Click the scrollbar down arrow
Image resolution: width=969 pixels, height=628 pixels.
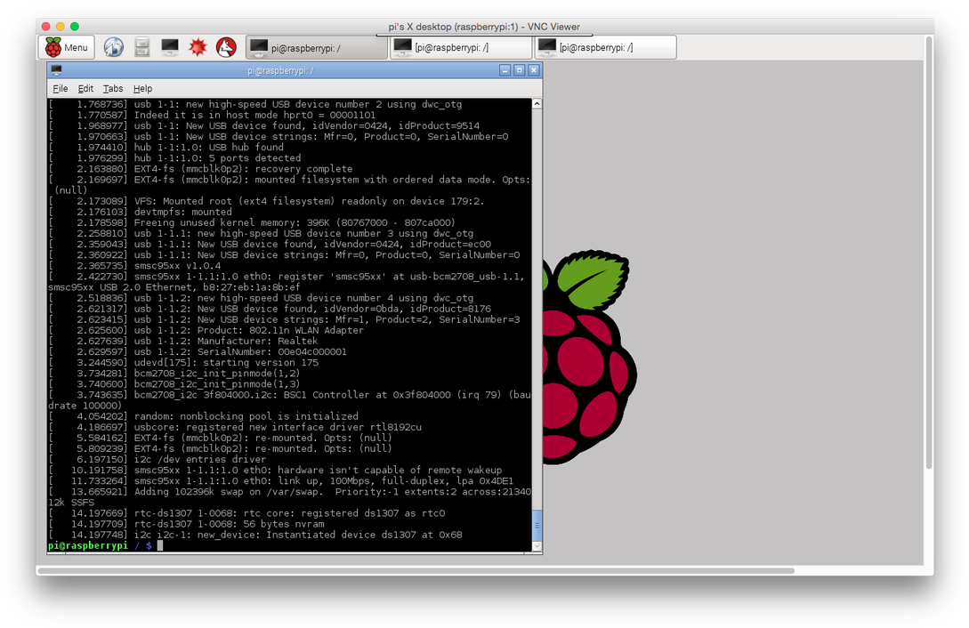click(x=537, y=545)
